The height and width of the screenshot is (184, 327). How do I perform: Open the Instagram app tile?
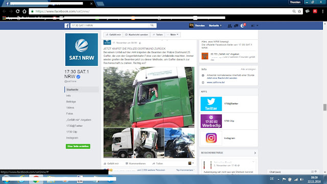coord(211,138)
